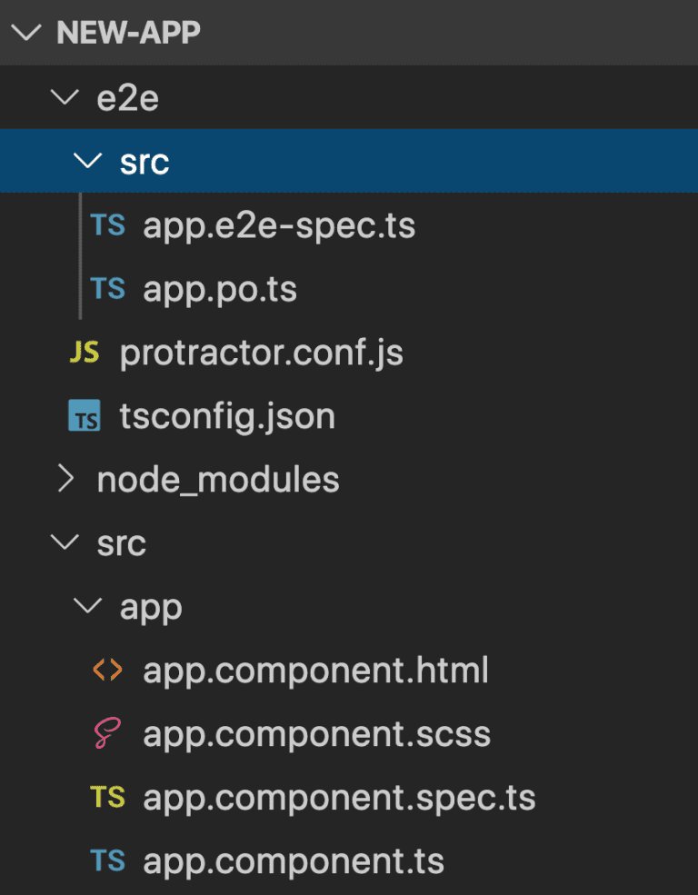The height and width of the screenshot is (895, 698).
Task: Collapse the app folder under src
Action: tap(87, 606)
